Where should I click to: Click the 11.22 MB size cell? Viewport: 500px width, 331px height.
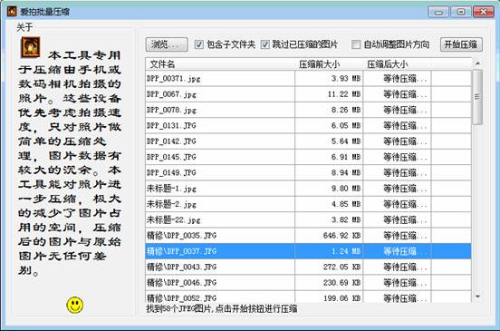(329, 94)
